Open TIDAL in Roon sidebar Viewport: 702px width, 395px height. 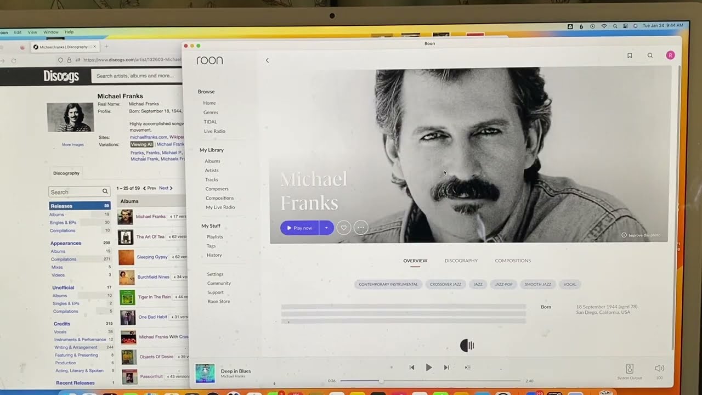point(210,122)
